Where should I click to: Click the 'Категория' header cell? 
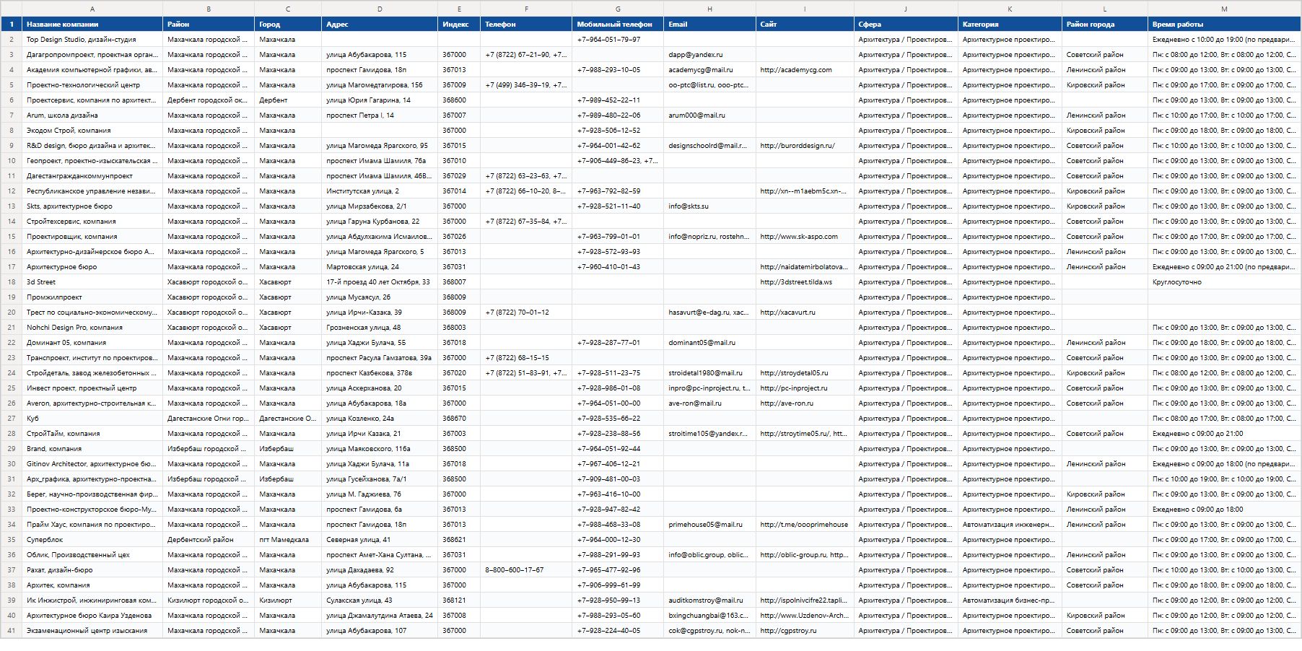coord(1010,25)
